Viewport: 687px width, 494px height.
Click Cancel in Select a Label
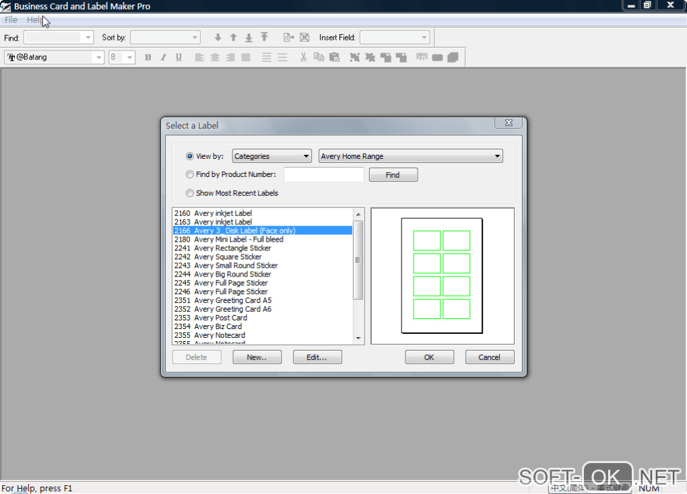point(490,357)
